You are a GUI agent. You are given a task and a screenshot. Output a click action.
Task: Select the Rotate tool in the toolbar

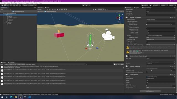pyautogui.click(x=8, y=5)
